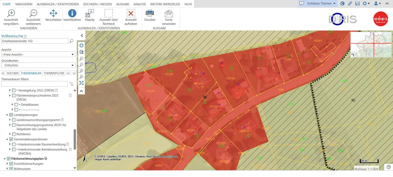Open the Drucken print function
The image size is (393, 177).
(x=150, y=13)
